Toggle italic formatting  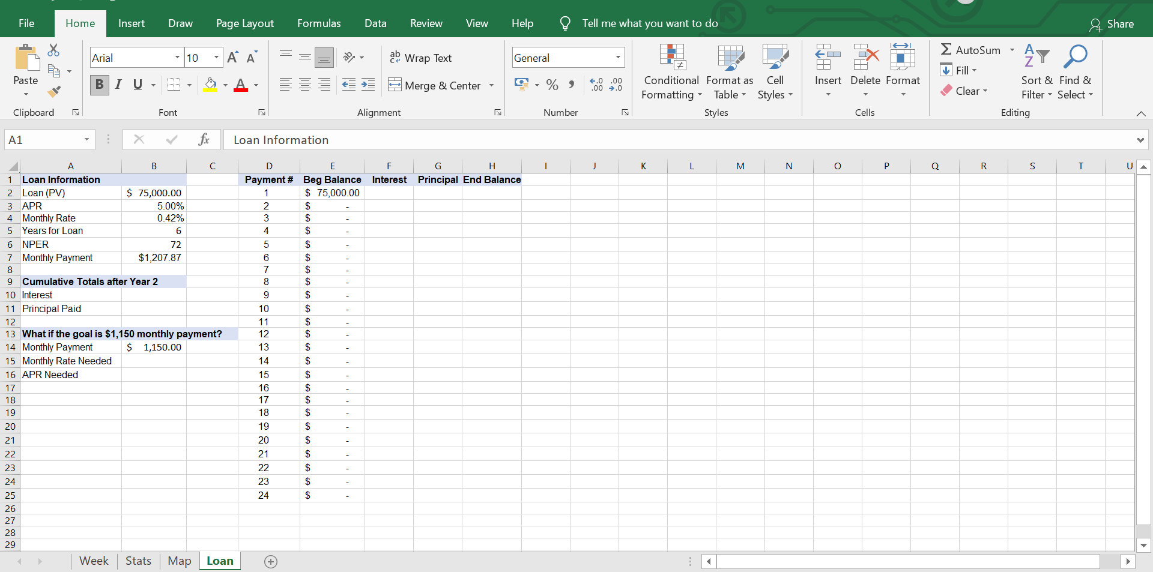[x=118, y=85]
